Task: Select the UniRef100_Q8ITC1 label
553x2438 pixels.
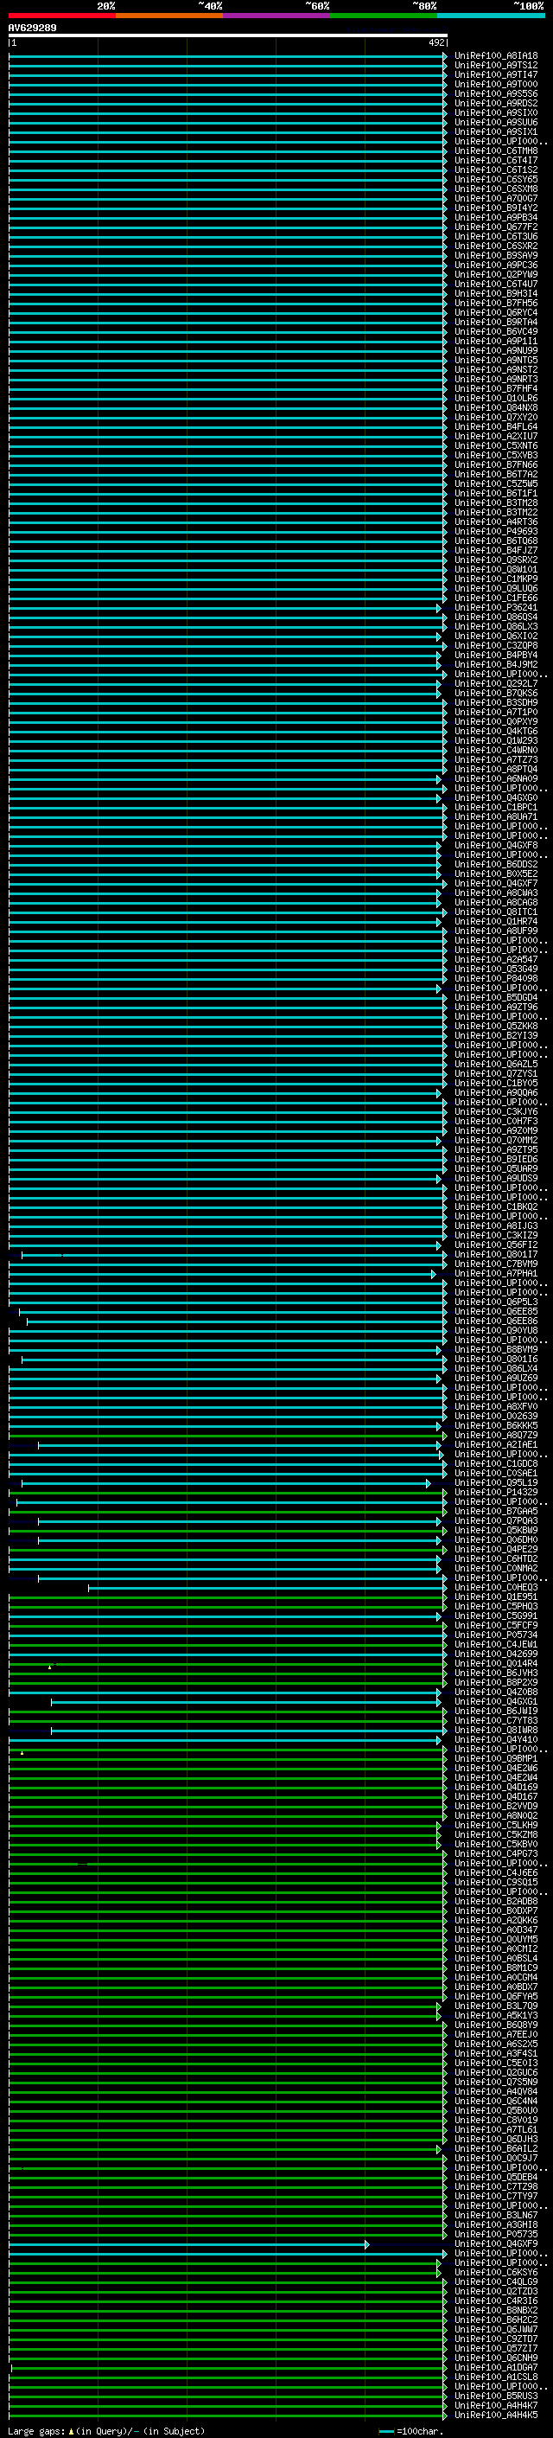Action: (496, 912)
